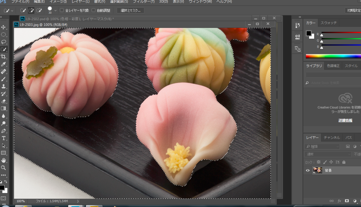
Task: Switch to 色調補正 tab
Action: point(333,66)
